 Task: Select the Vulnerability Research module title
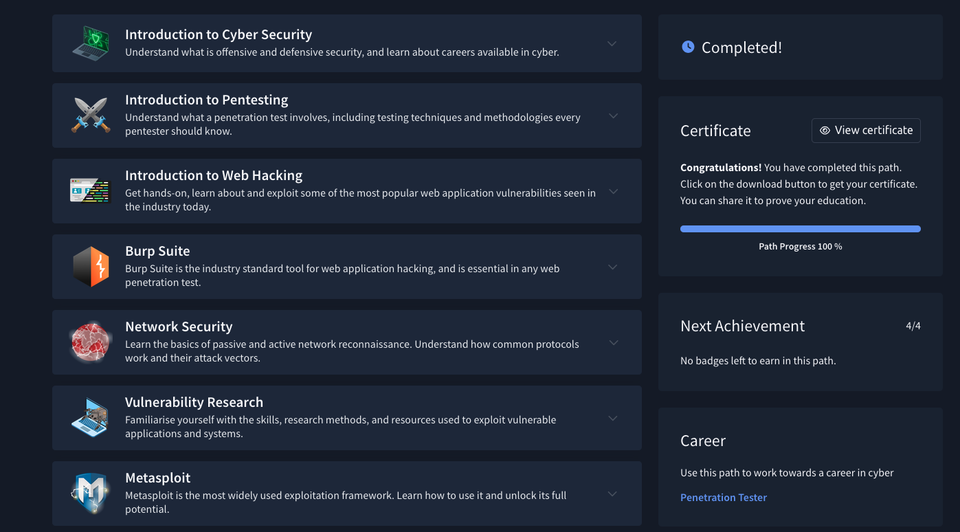tap(194, 402)
